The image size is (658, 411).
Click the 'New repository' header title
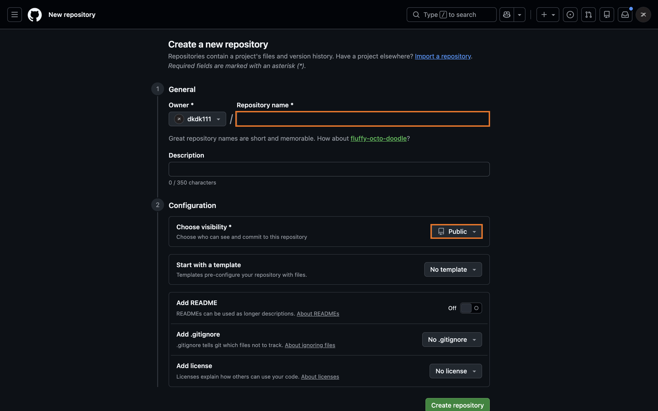(72, 15)
